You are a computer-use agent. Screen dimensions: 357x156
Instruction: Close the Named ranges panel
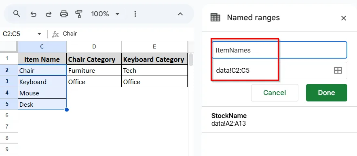pos(344,18)
